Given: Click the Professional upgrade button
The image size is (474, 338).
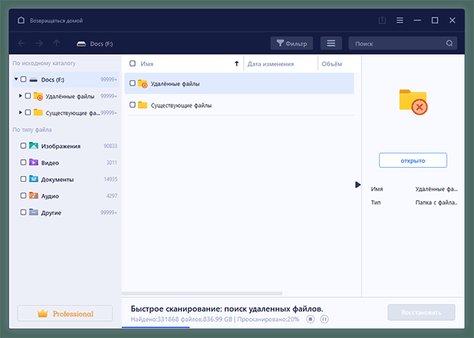Looking at the screenshot, I should point(65,313).
